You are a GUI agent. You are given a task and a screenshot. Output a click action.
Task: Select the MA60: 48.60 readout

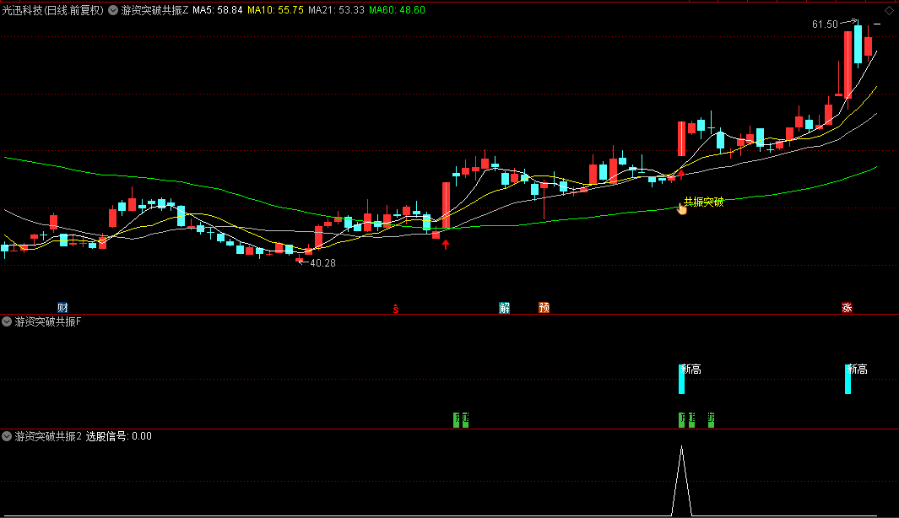pyautogui.click(x=397, y=10)
